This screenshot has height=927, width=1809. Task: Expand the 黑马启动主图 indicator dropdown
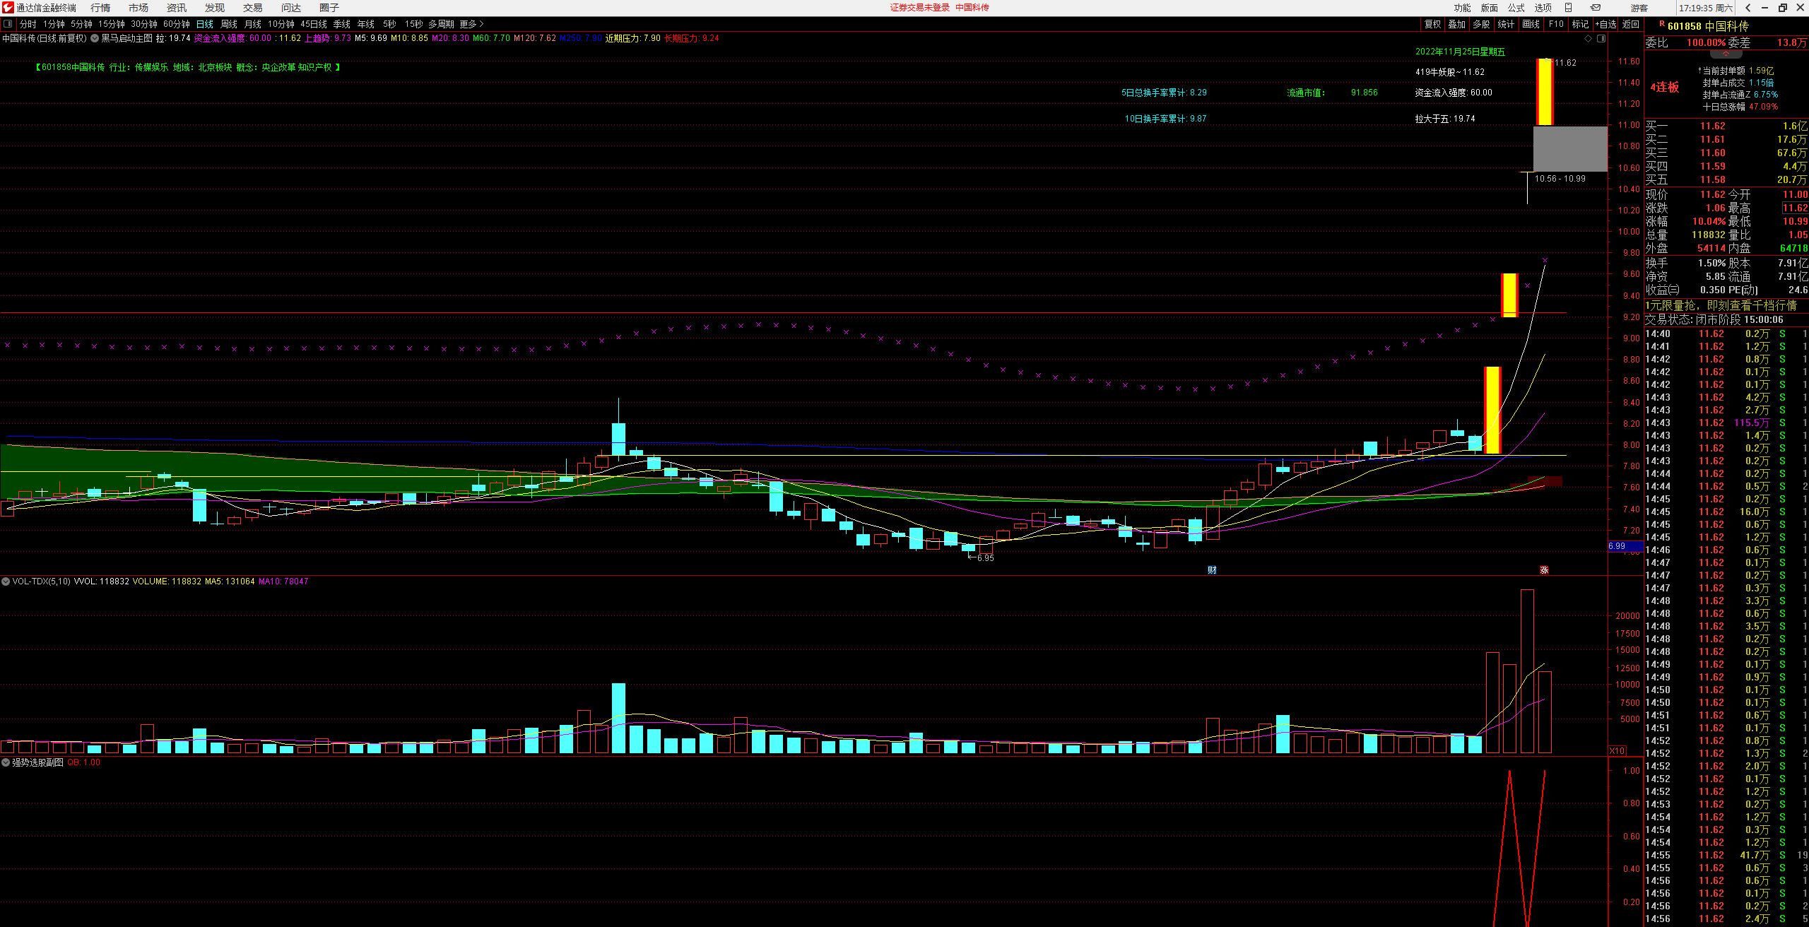(x=95, y=38)
